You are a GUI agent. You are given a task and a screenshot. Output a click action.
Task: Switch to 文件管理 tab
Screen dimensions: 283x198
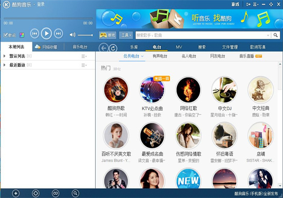(230, 47)
